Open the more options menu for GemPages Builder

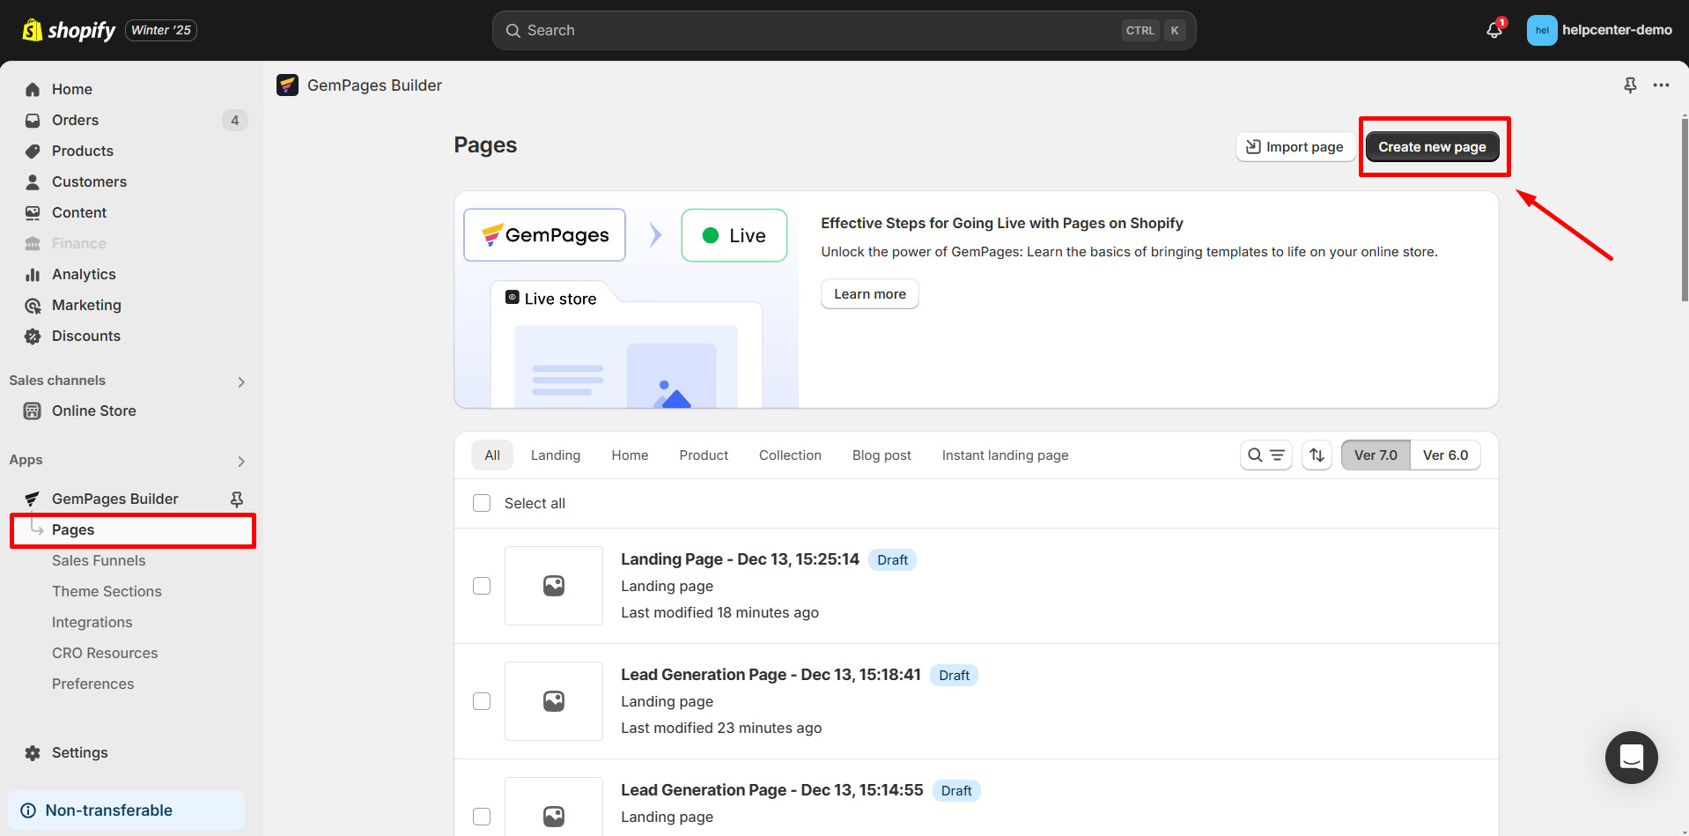pyautogui.click(x=1662, y=85)
